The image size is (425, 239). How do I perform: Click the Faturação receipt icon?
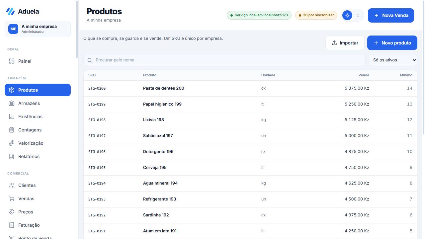point(12,225)
